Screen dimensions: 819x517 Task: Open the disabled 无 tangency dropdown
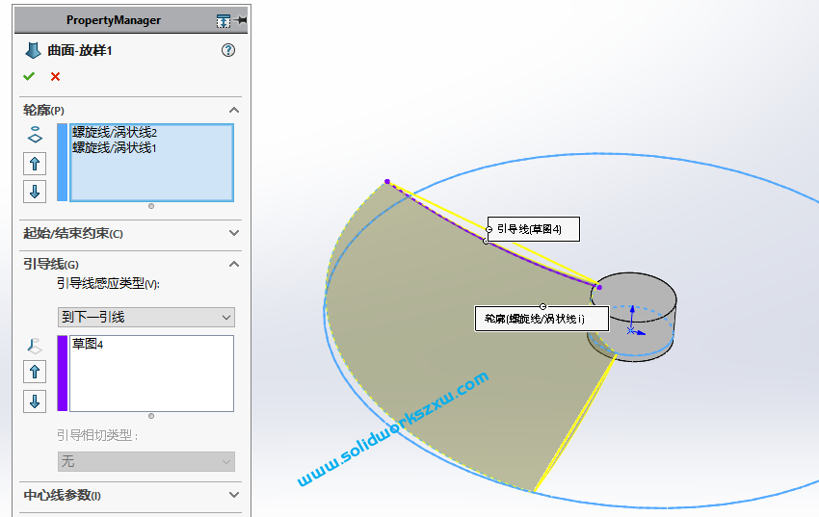point(146,462)
